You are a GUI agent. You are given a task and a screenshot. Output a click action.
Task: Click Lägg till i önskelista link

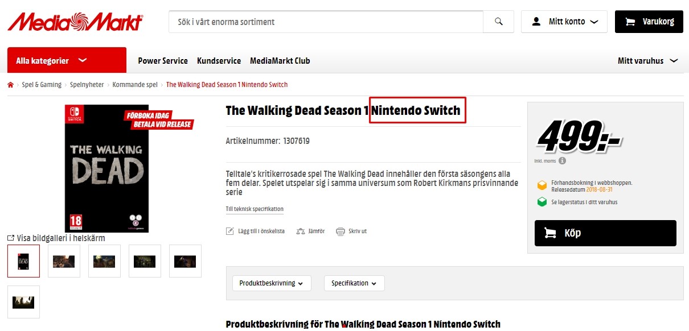[261, 231]
